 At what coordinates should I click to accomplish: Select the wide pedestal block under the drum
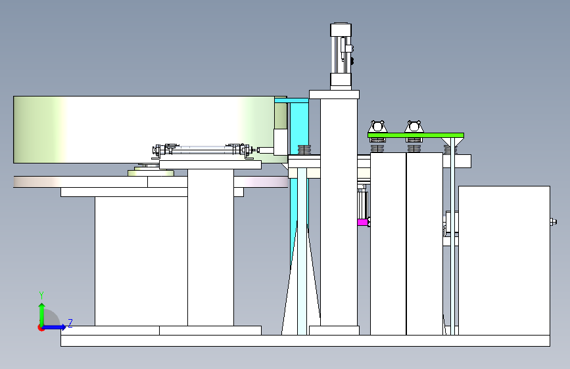click(141, 261)
